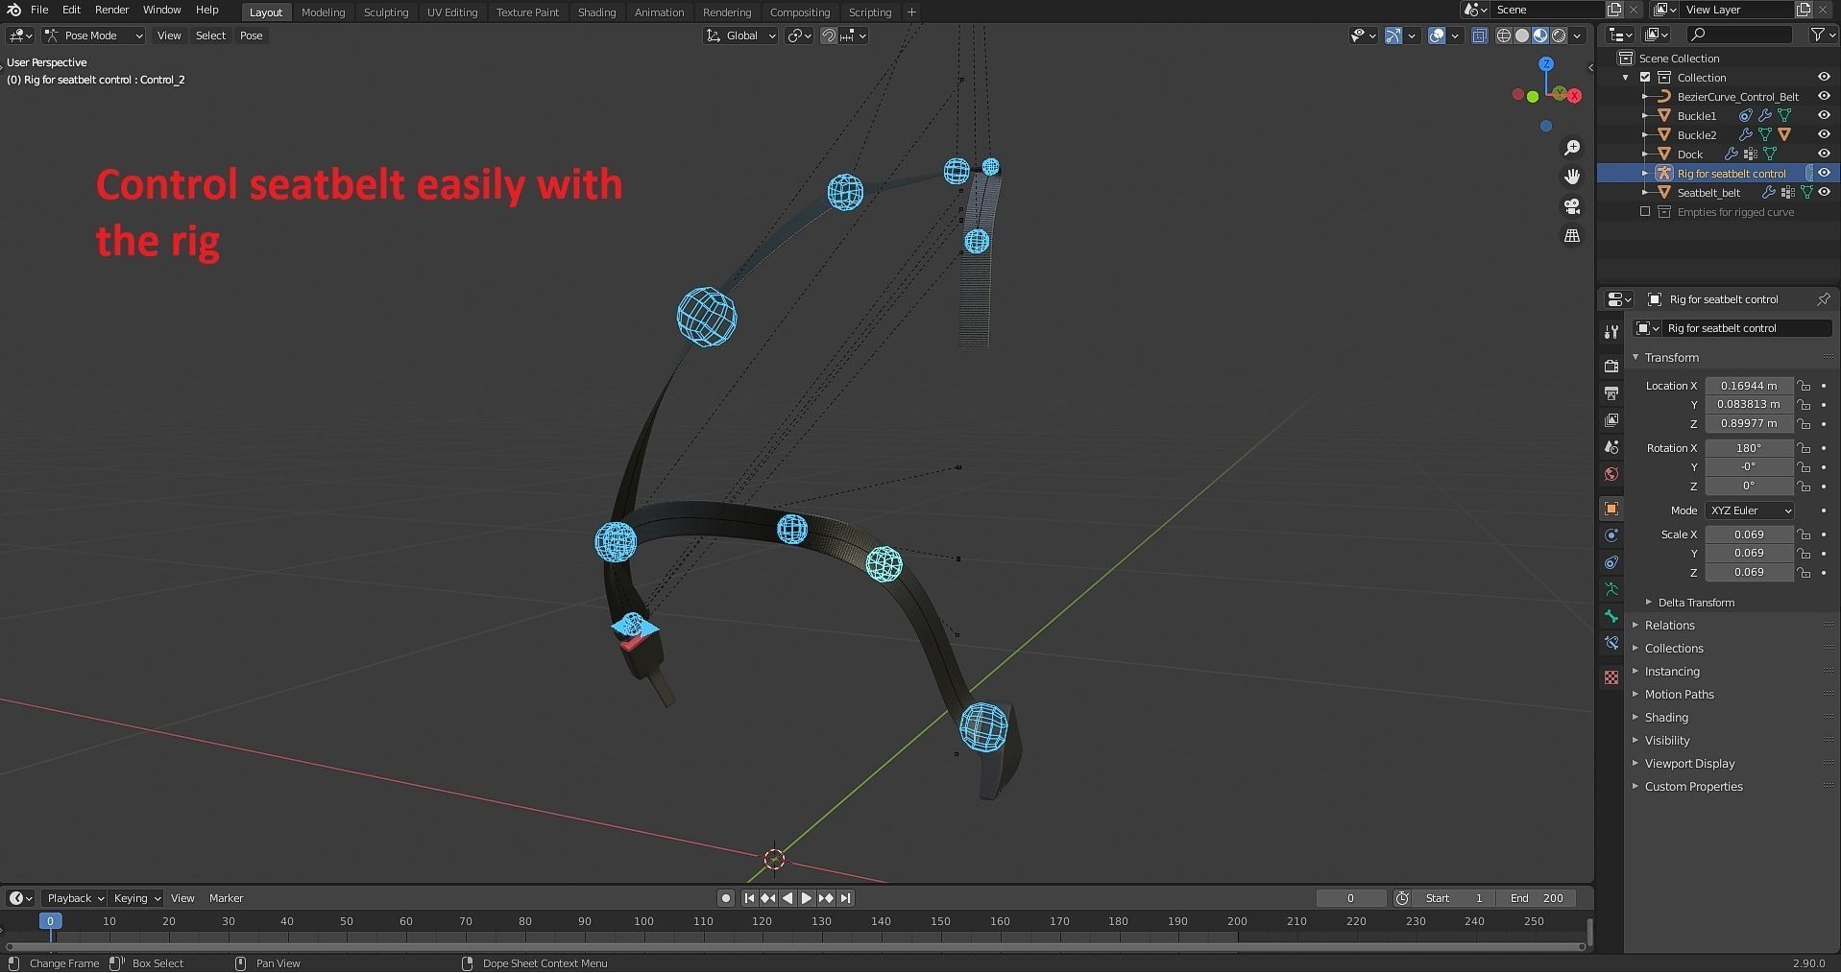Open the Render menu
This screenshot has height=973, width=1841.
(111, 10)
